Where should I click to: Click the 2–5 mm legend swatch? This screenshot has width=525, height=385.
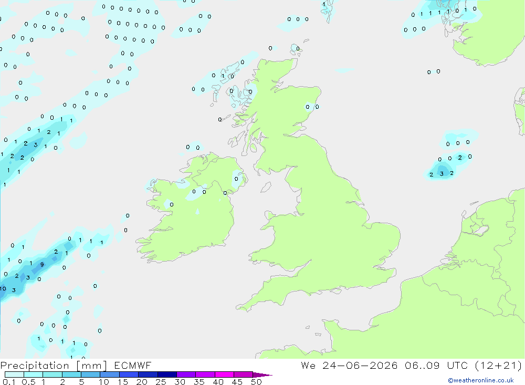[71, 374]
